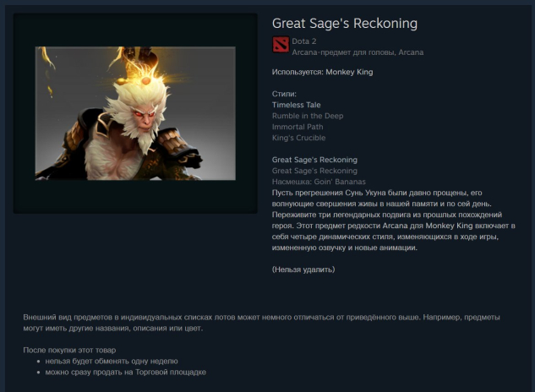Click the Arcana item type description line
Viewport: 535px width, 392px height.
tap(358, 52)
